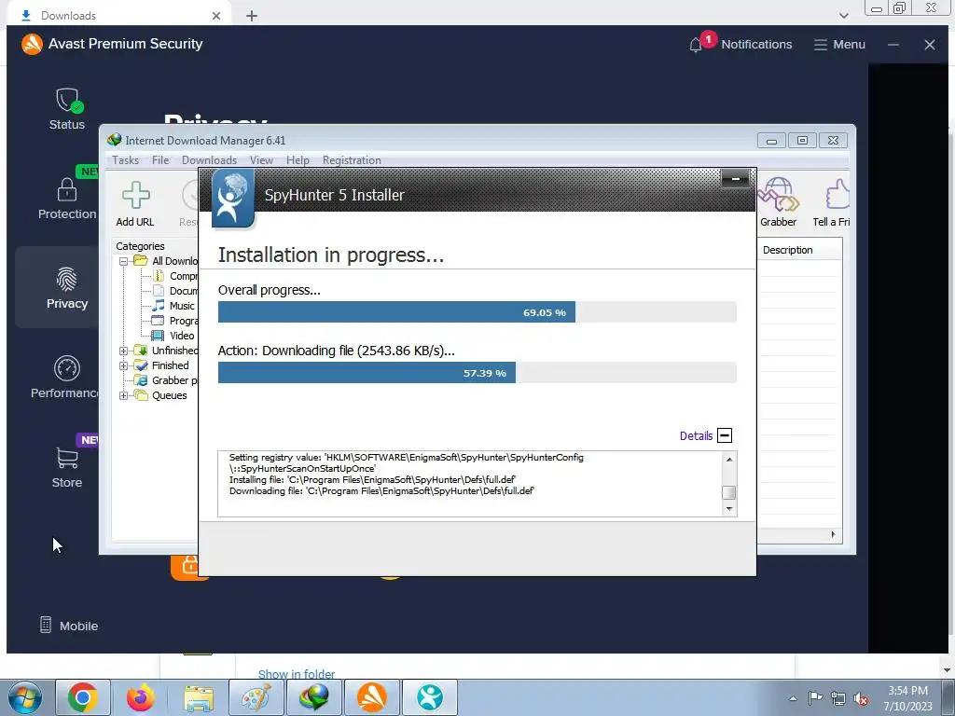Click the details log scrollbar down arrow
Screen dimensions: 955x716
tap(729, 509)
